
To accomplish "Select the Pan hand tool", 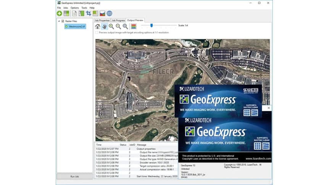I will [x=105, y=26].
